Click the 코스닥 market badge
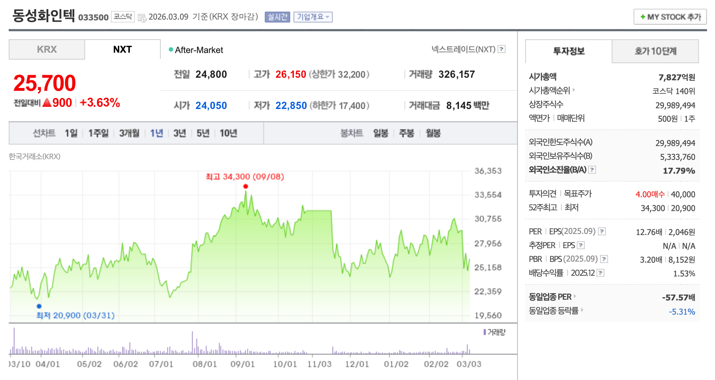This screenshot has height=380, width=715. coord(123,17)
